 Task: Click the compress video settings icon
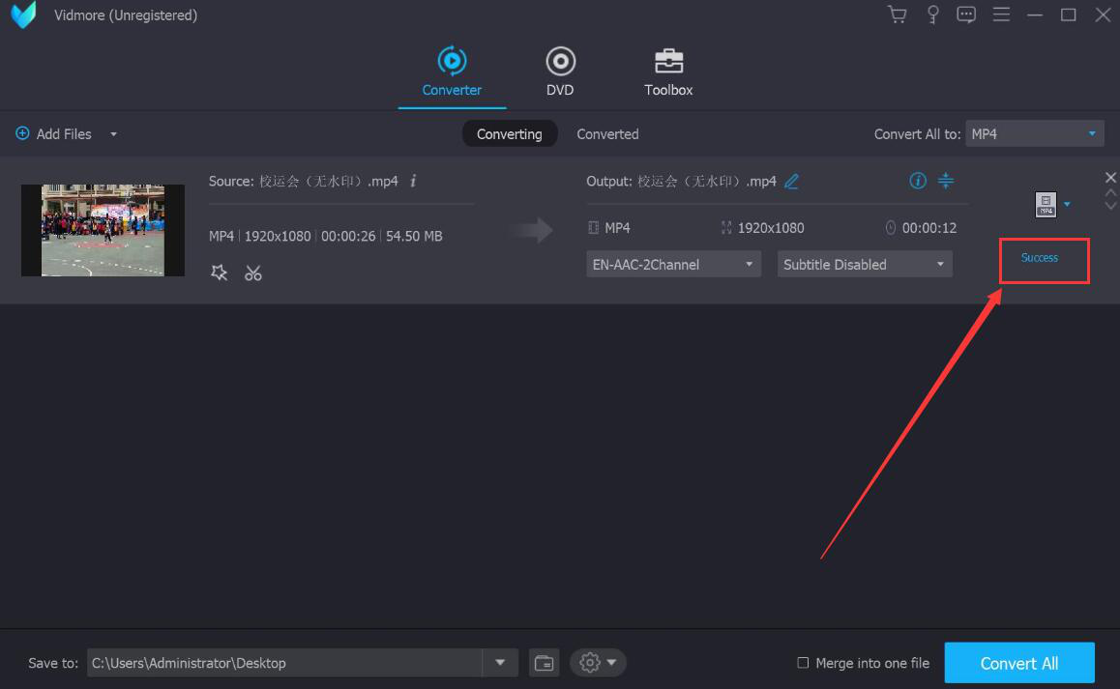coord(946,181)
